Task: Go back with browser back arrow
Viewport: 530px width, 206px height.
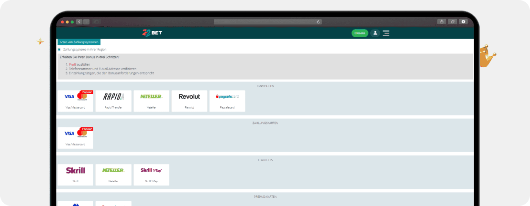Action: click(x=79, y=21)
